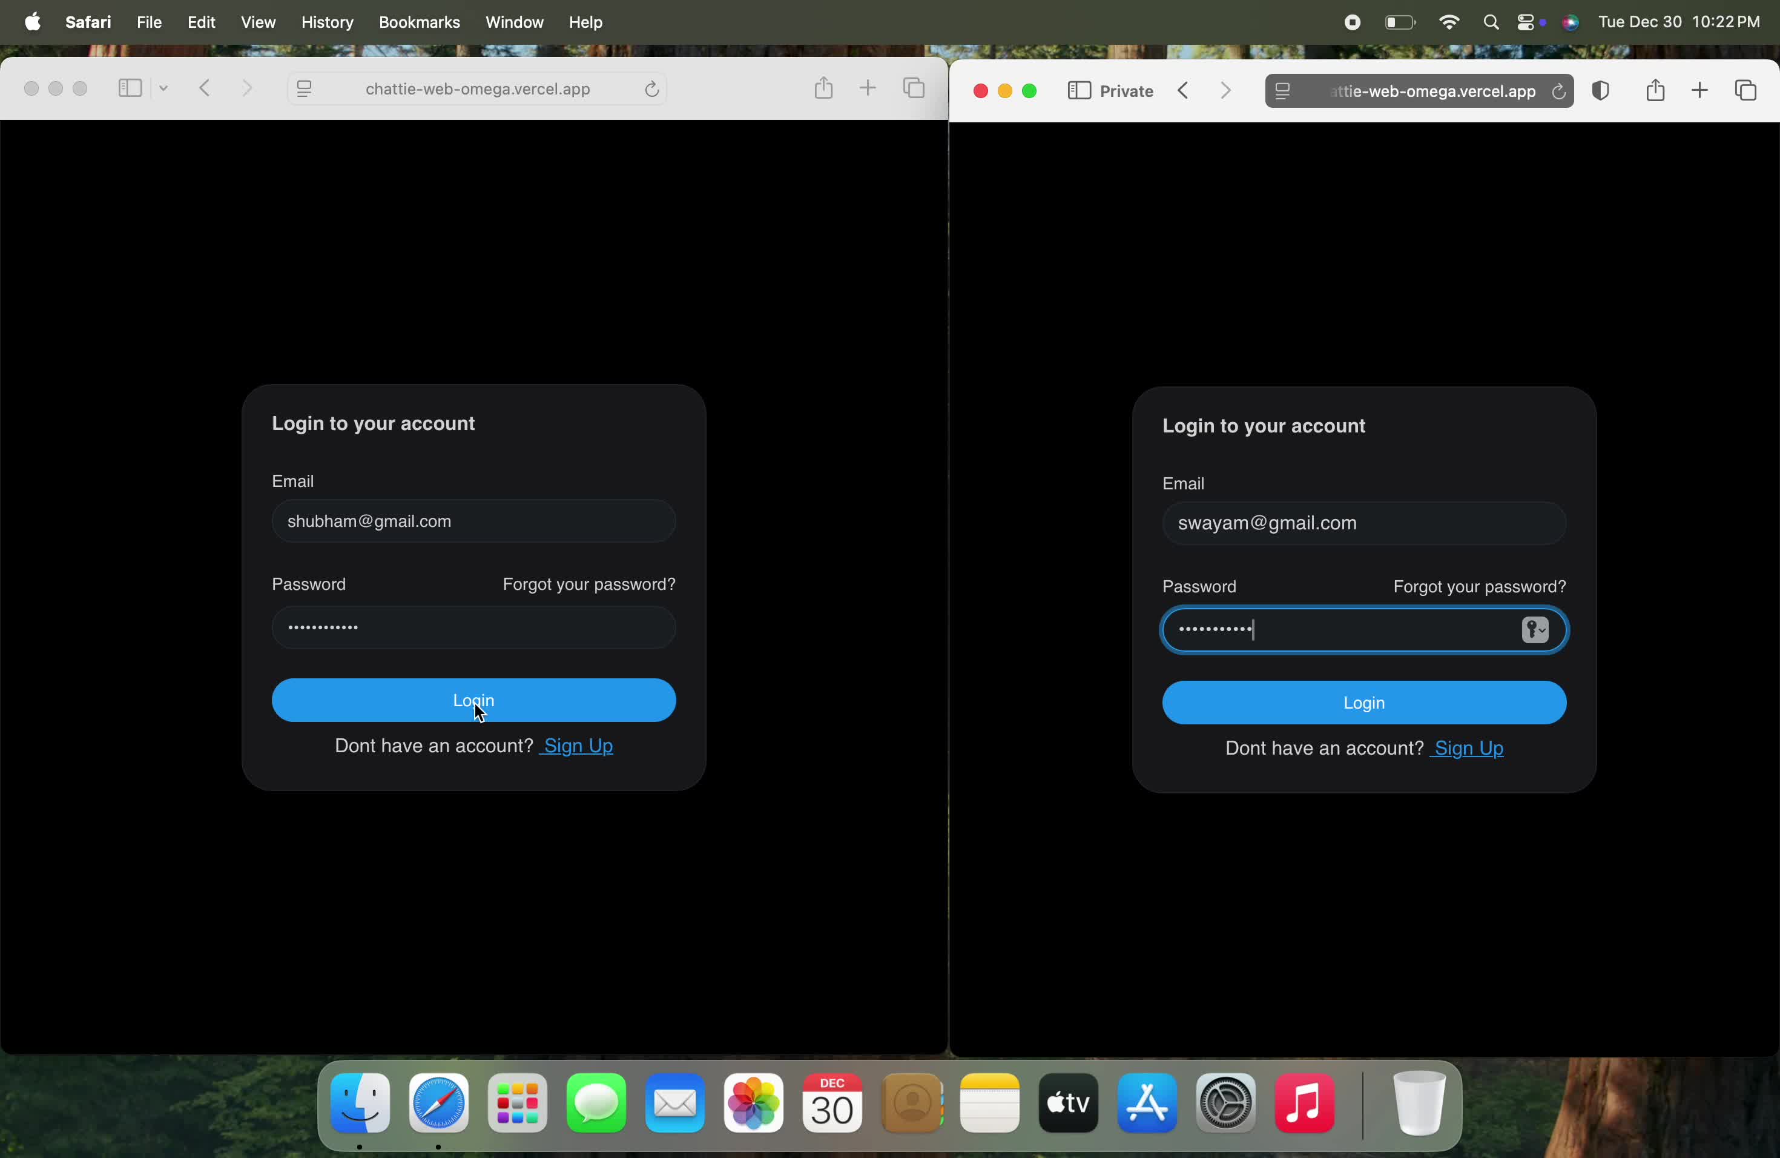Show tab overview in the left window

tap(914, 88)
